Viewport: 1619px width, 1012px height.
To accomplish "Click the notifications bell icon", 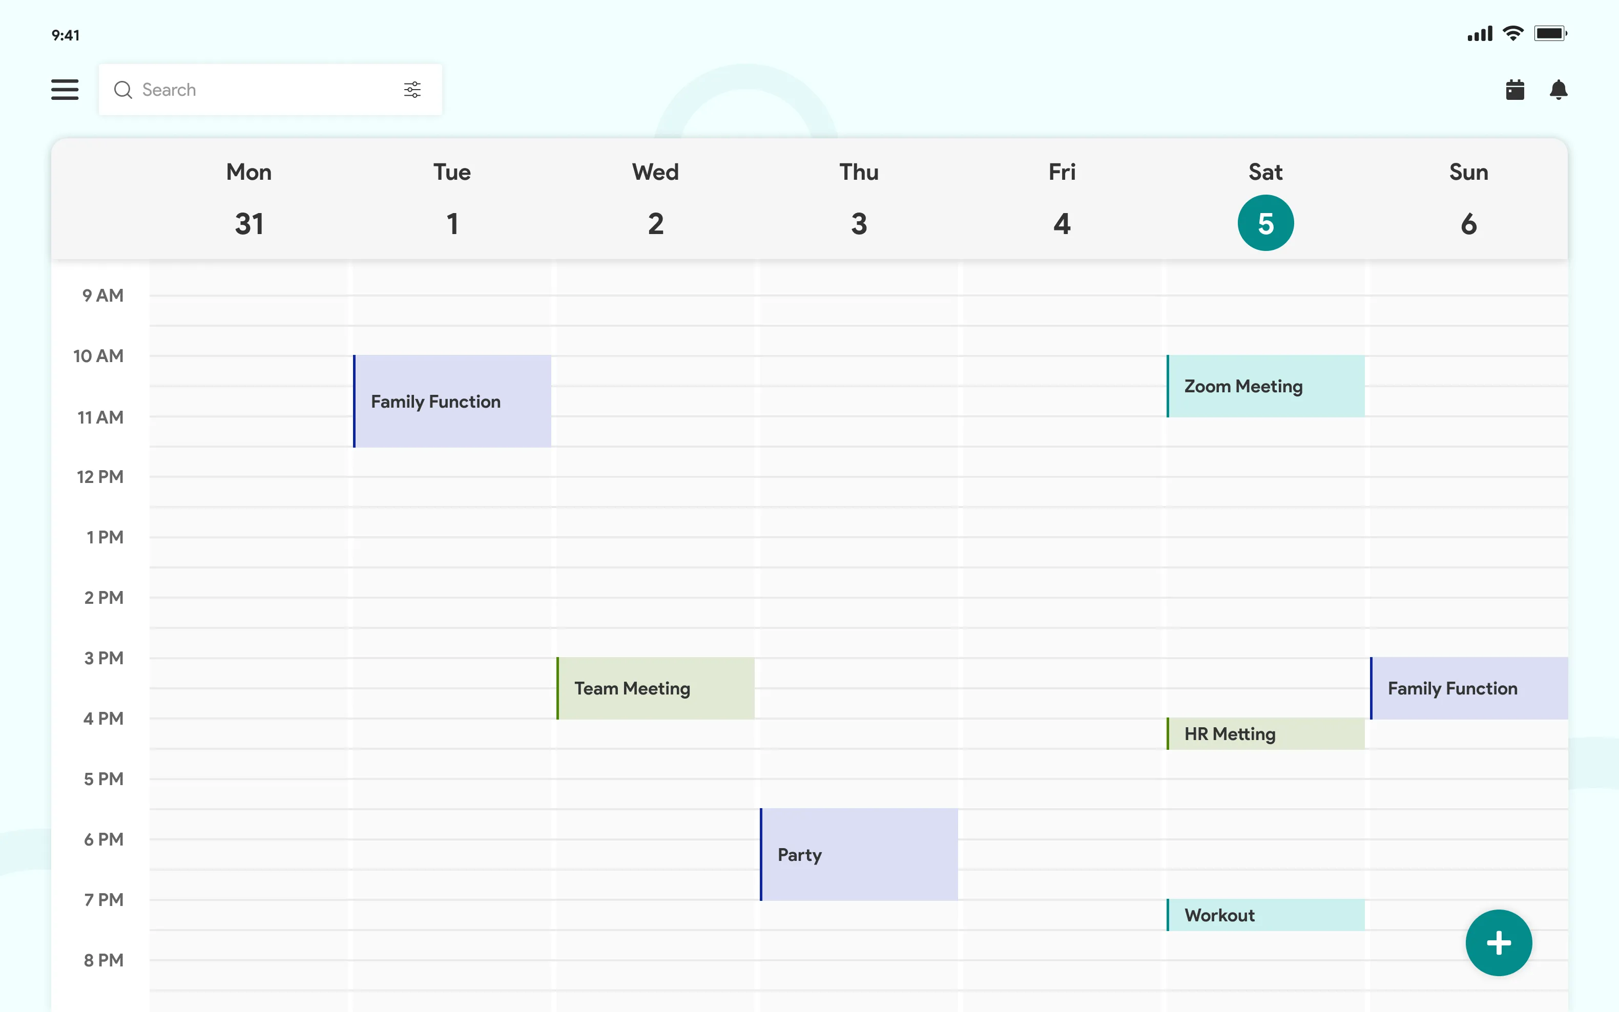I will 1560,89.
